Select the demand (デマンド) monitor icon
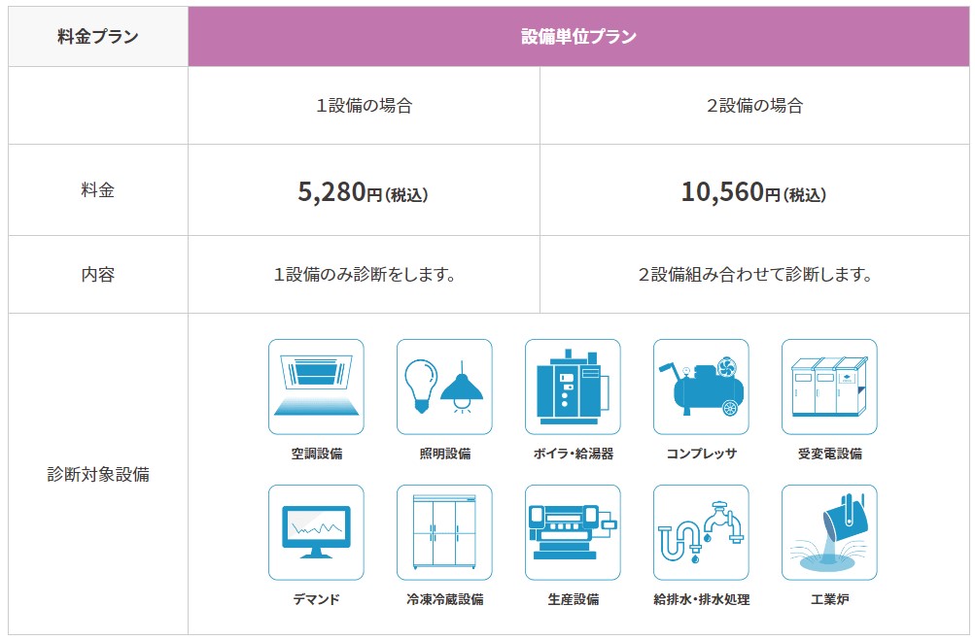975x640 pixels. tap(316, 532)
